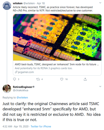
Task: Click the link icon beside pcgamer.com
Action: click(x=16, y=72)
